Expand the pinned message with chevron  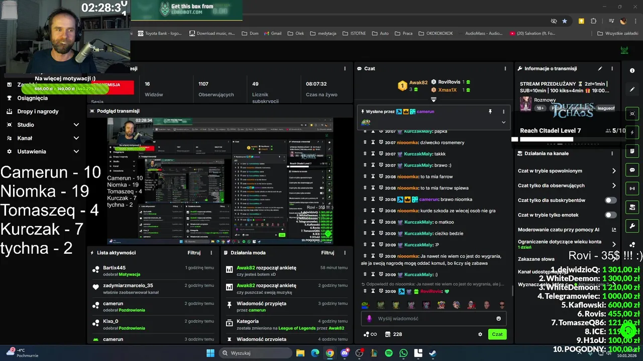(503, 122)
